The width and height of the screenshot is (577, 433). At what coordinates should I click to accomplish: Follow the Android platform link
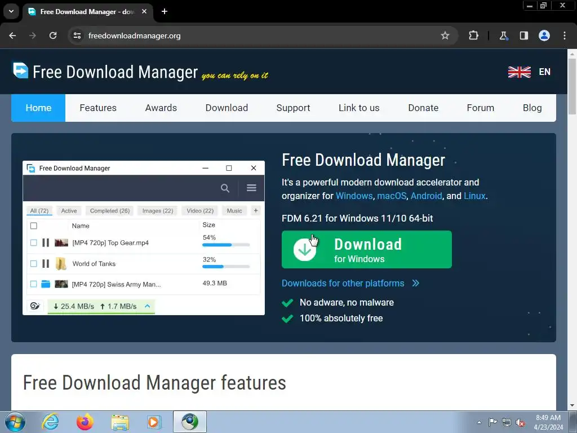(x=426, y=196)
